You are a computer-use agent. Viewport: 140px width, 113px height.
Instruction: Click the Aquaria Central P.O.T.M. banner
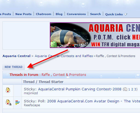[x=95, y=35]
